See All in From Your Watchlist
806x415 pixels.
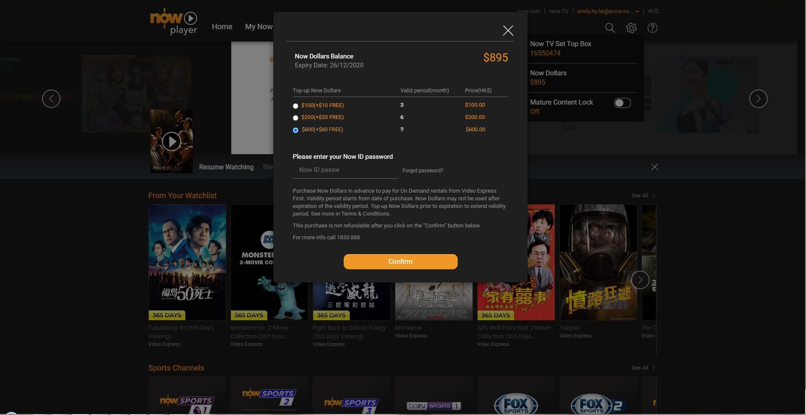643,196
